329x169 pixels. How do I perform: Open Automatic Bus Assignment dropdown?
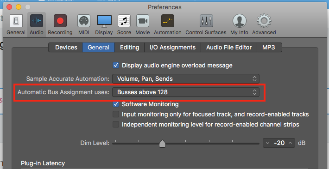(186, 92)
